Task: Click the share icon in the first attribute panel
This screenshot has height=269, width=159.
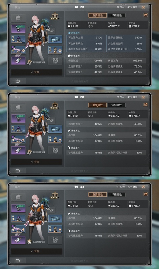Action: [145, 15]
